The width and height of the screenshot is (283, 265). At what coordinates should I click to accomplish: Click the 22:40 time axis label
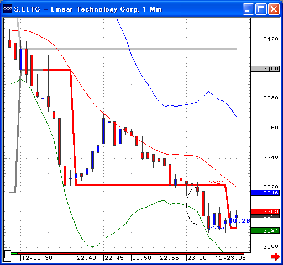tap(86, 258)
